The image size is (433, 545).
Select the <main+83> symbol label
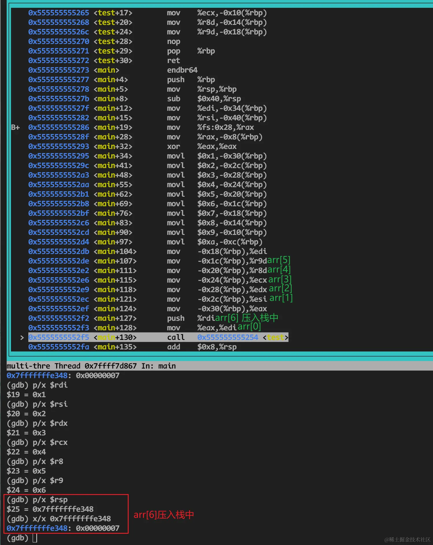coord(113,223)
